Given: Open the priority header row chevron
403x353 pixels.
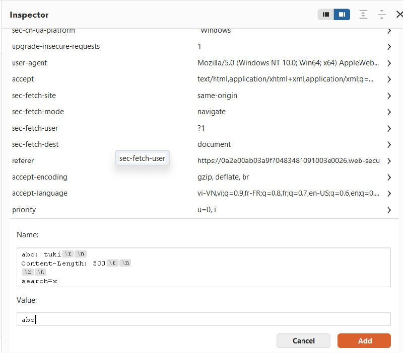Looking at the screenshot, I should click(389, 210).
